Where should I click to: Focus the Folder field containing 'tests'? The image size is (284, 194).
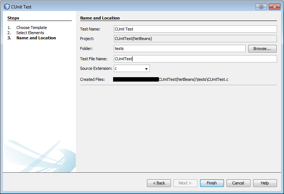click(179, 48)
